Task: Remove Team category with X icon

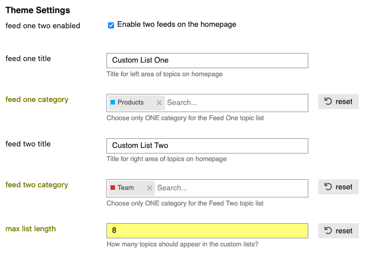Action: 149,188
